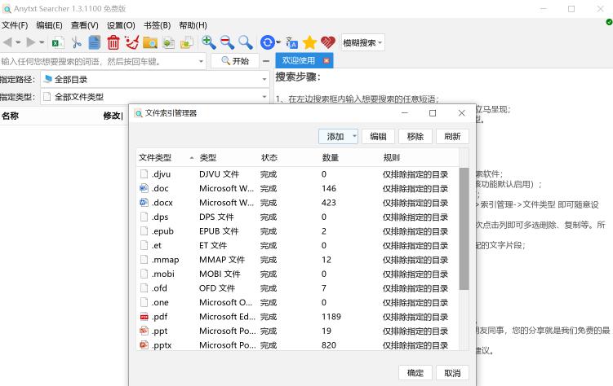Open the forward arrow history dropdown
Viewport: 613px width, 386px height.
(42, 42)
